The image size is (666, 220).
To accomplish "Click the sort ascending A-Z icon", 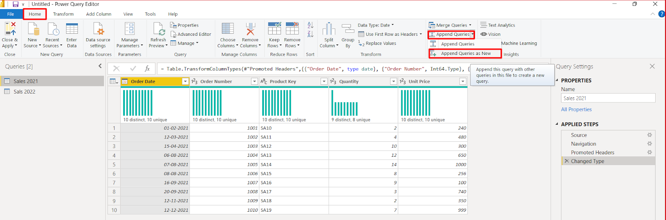I will [x=310, y=25].
